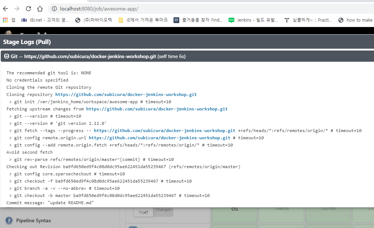The image size is (374, 228).
Task: Open the browser home page icon
Action: 40,9
